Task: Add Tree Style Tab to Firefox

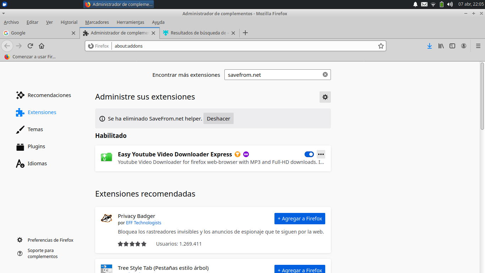Action: pyautogui.click(x=300, y=269)
